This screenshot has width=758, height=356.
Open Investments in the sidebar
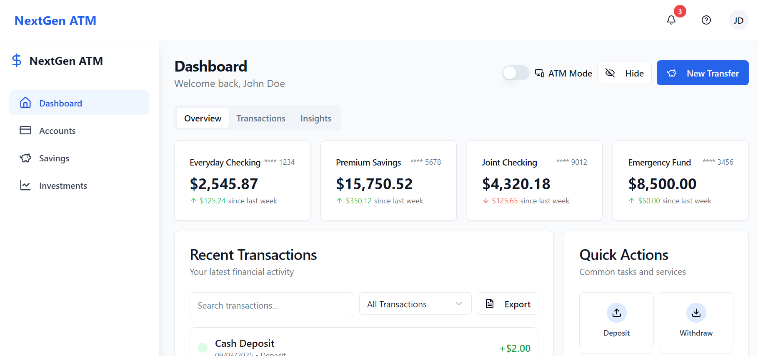click(79, 185)
